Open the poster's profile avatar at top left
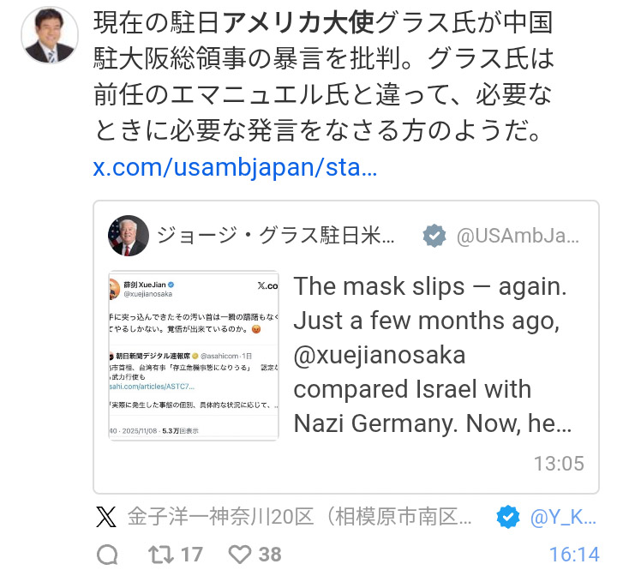 51,36
